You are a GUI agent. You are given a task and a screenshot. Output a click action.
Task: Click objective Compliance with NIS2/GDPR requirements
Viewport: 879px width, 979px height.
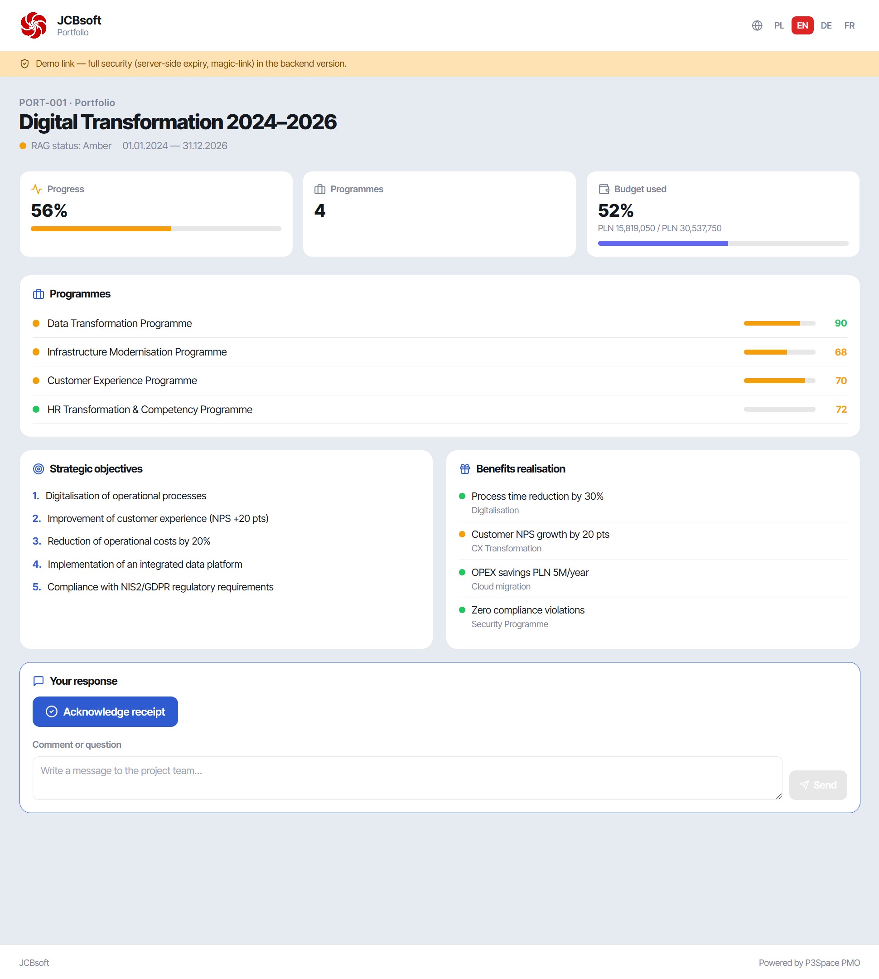[160, 587]
